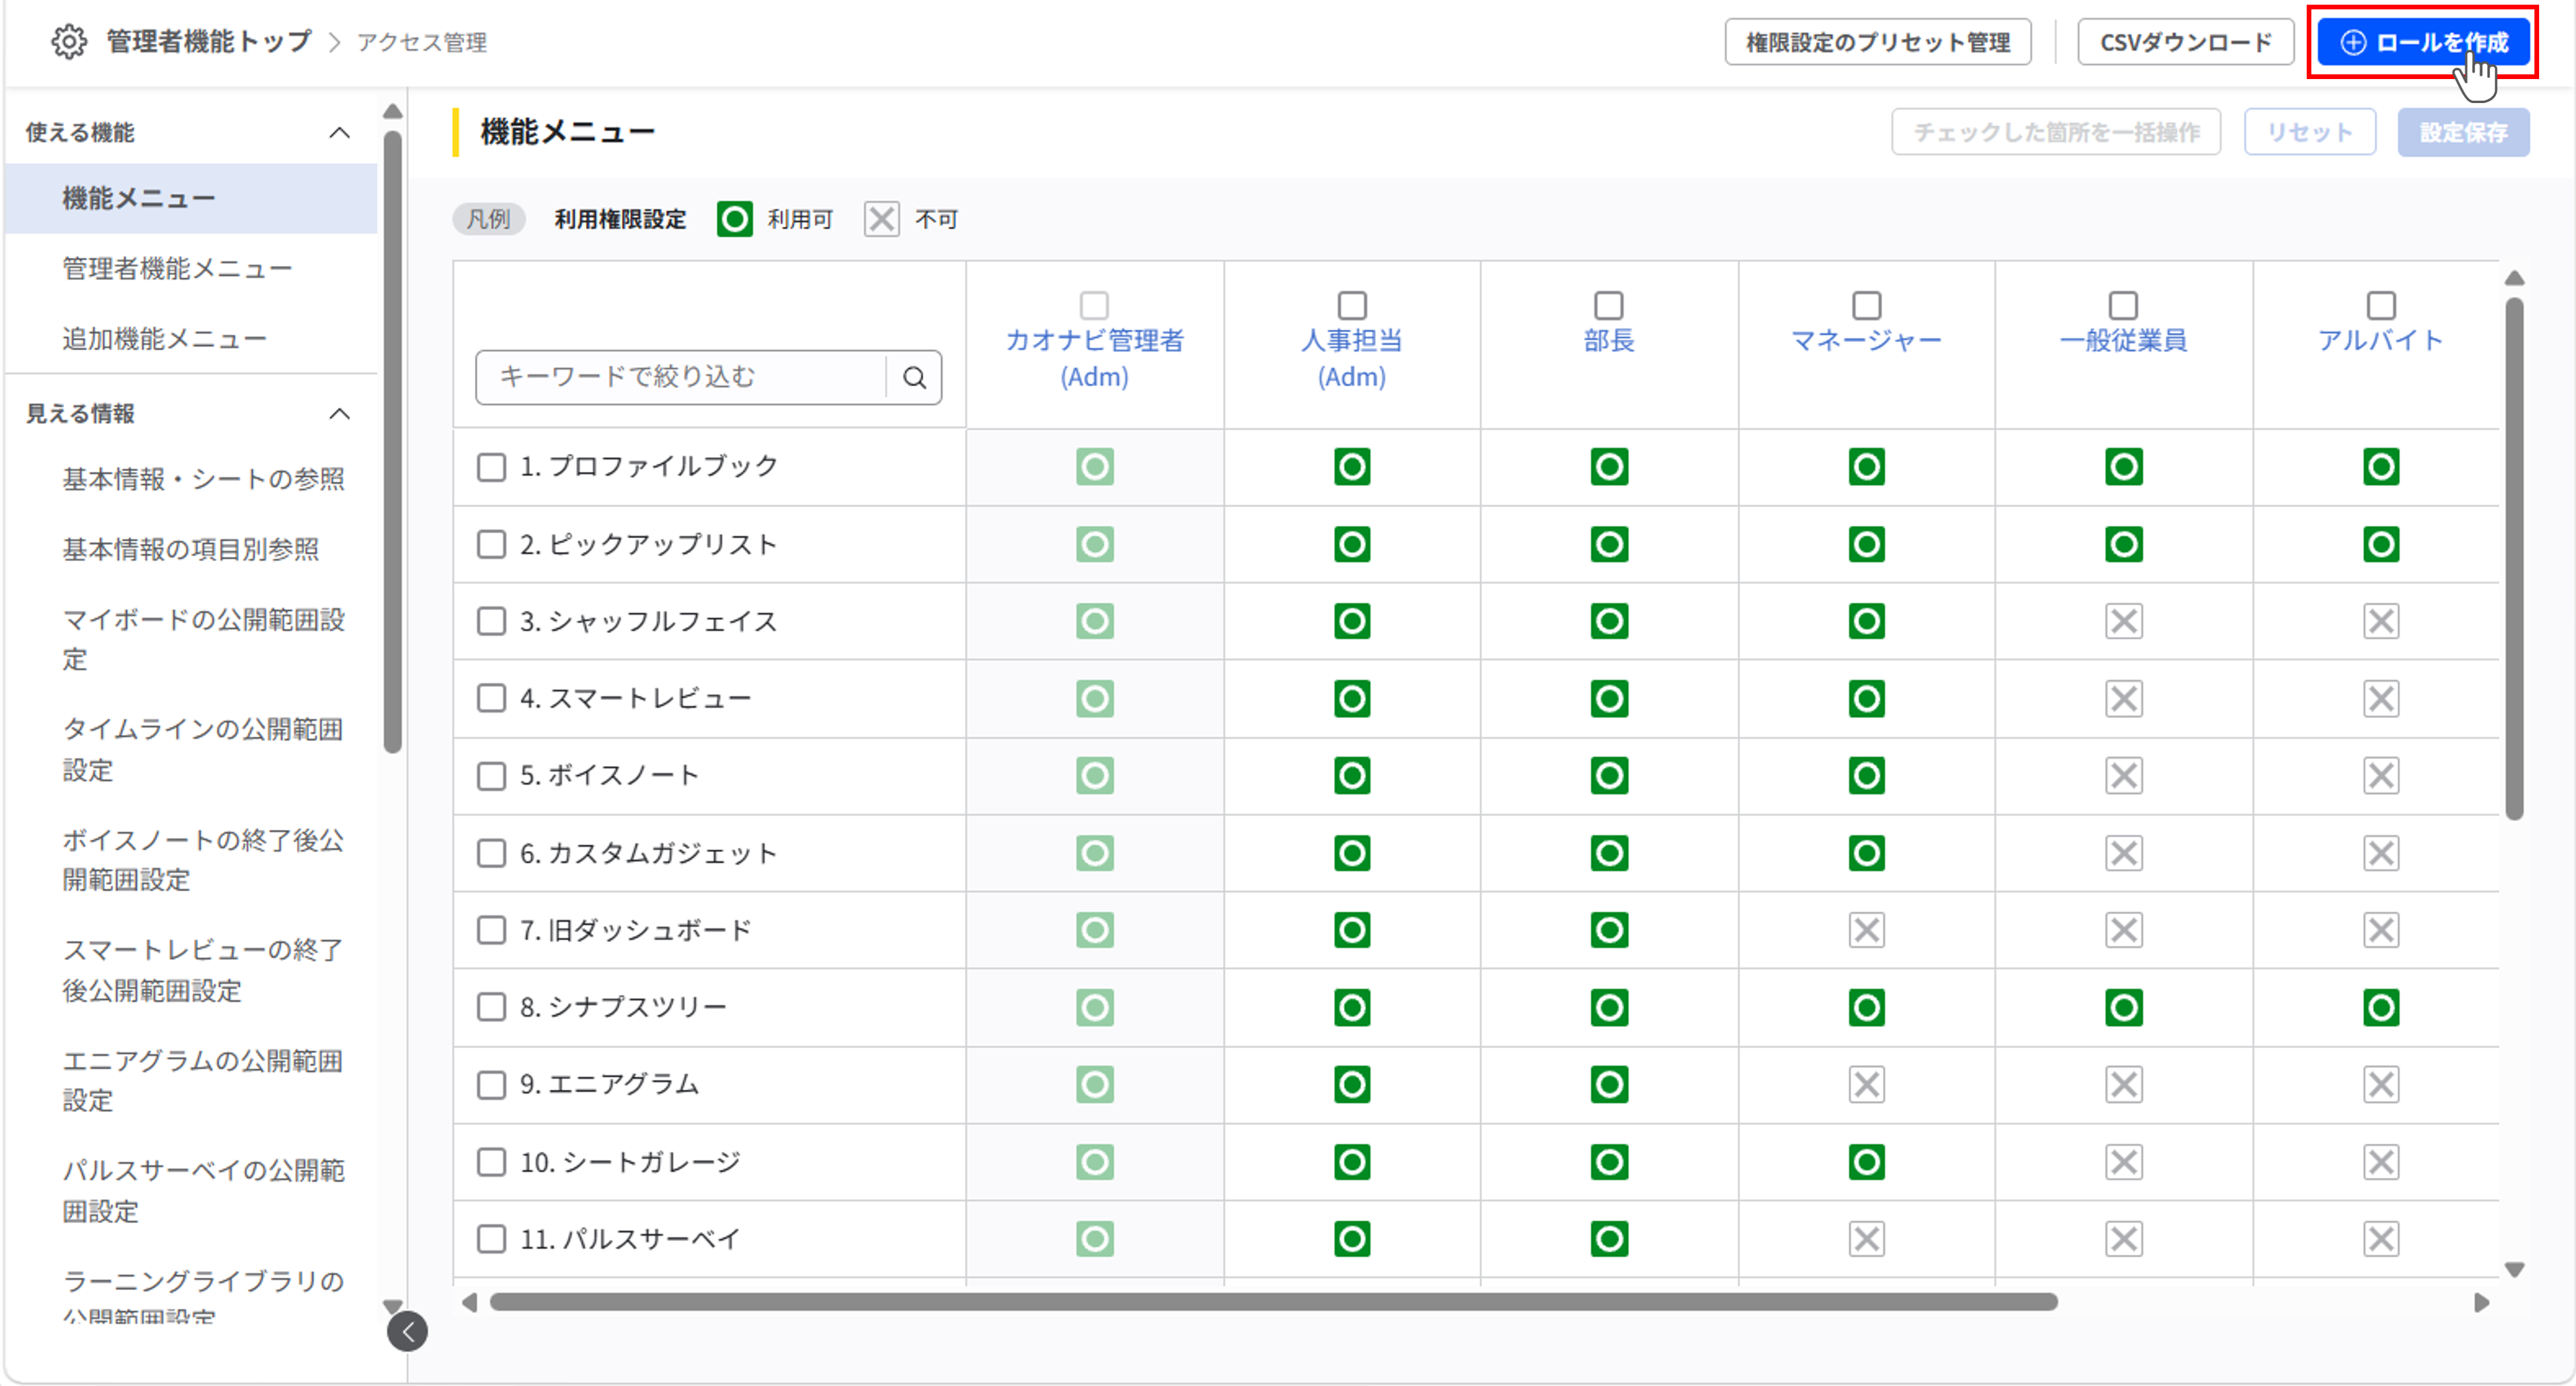Check the 人事担当(Adm) column checkbox
Screen dimensions: 2576x1386
click(1352, 305)
